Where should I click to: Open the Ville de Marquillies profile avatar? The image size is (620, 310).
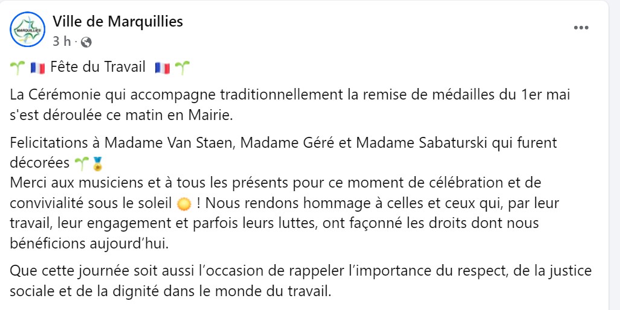[27, 29]
